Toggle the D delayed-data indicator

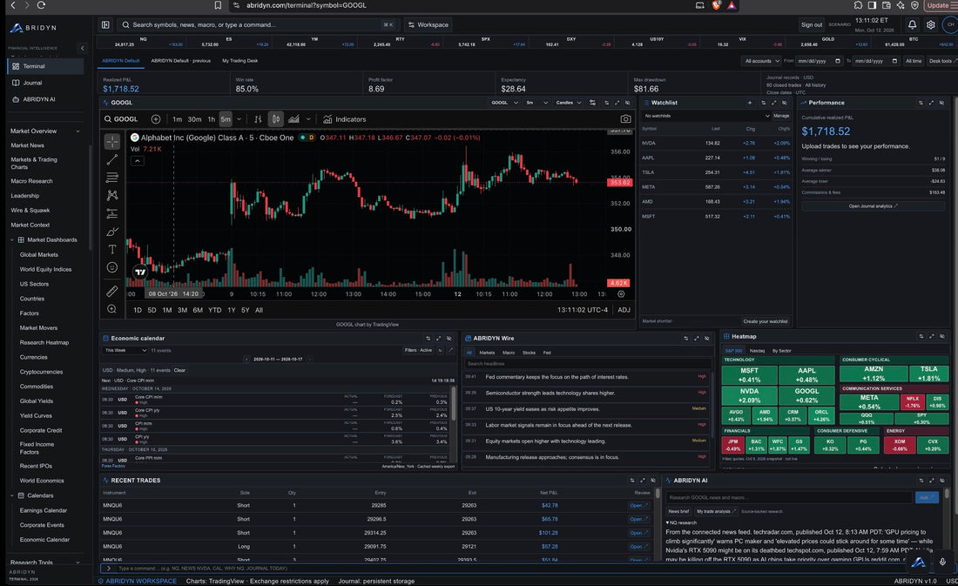point(311,138)
